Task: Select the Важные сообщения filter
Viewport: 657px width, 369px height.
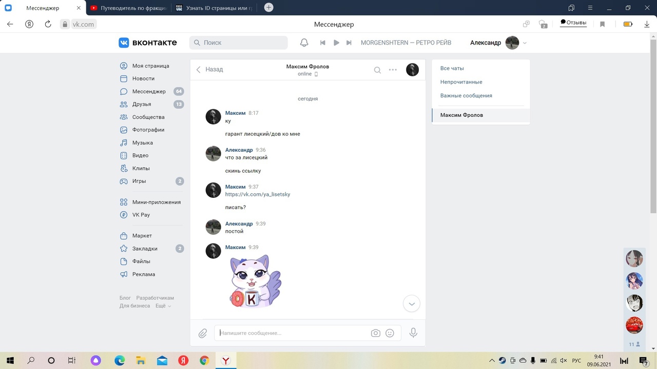Action: coord(466,96)
